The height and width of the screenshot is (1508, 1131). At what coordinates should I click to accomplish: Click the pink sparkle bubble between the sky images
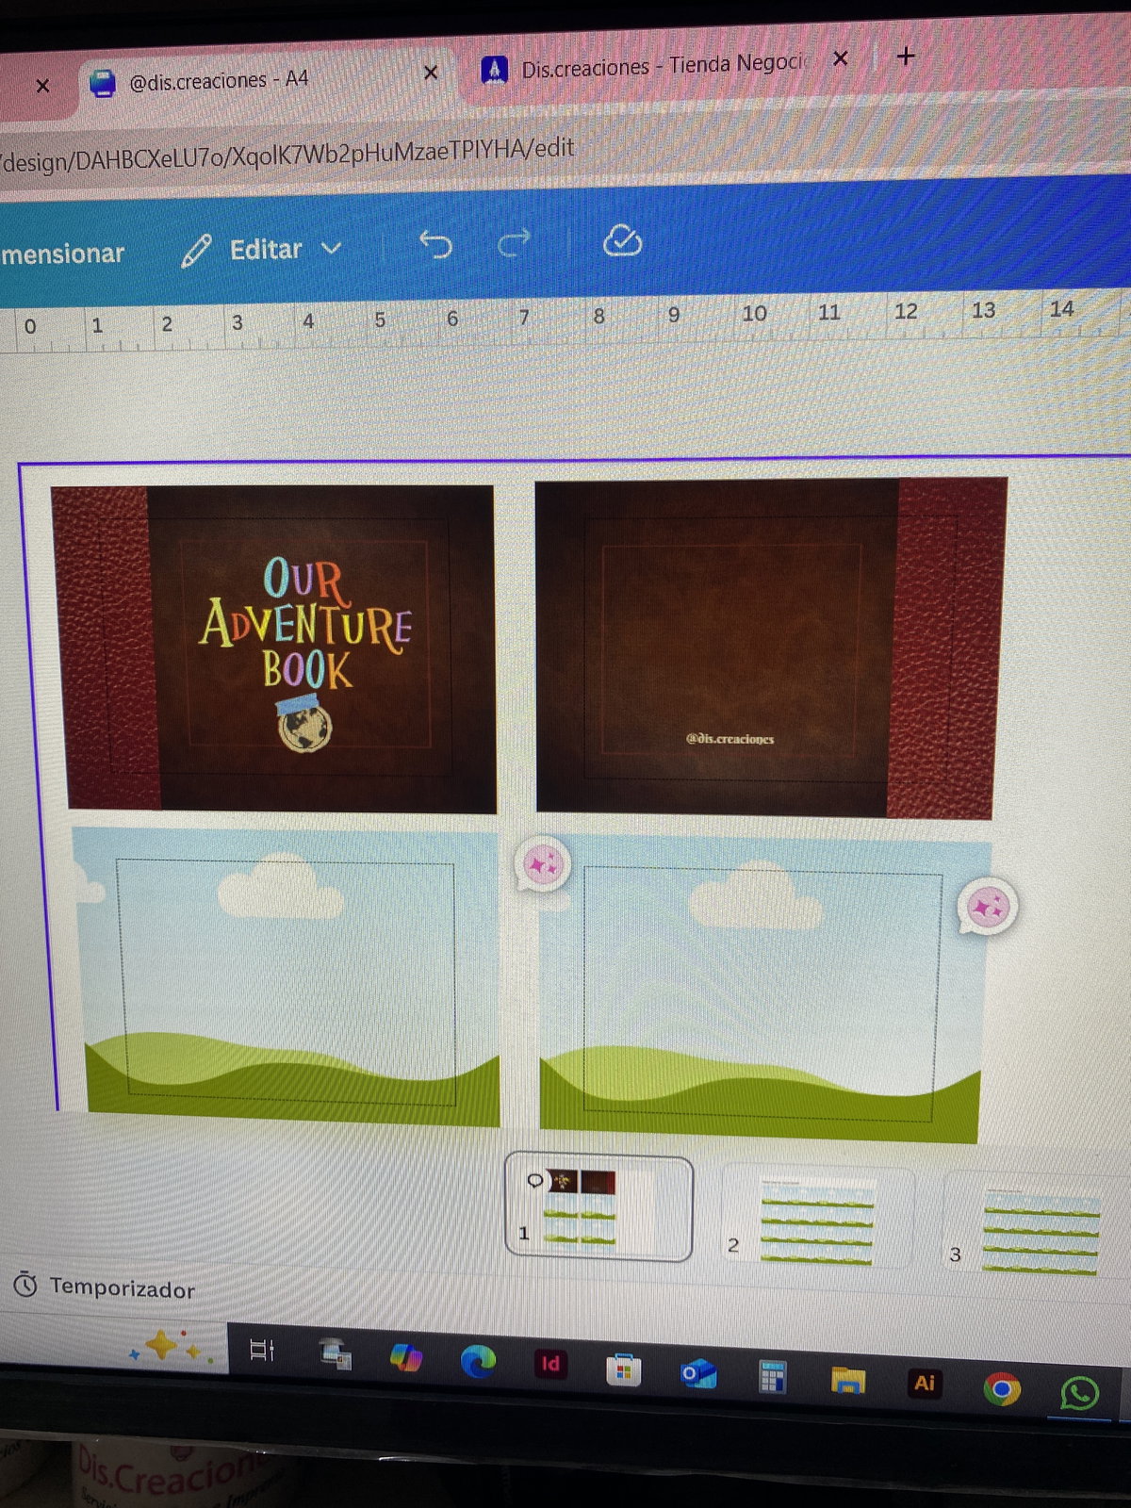click(x=543, y=862)
